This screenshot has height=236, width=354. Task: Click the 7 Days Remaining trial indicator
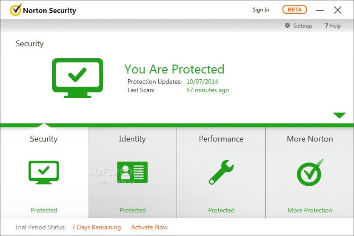coord(96,227)
